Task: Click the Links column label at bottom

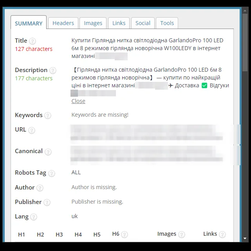Action: coord(210,234)
